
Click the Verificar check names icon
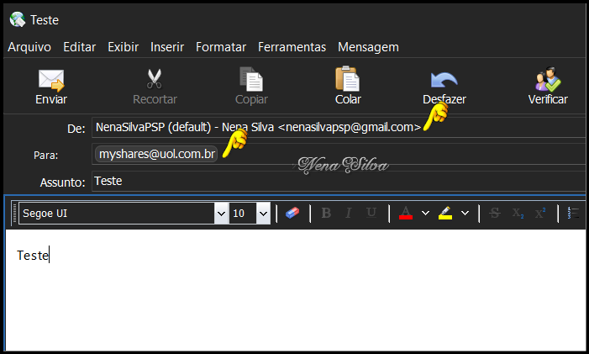click(x=547, y=80)
